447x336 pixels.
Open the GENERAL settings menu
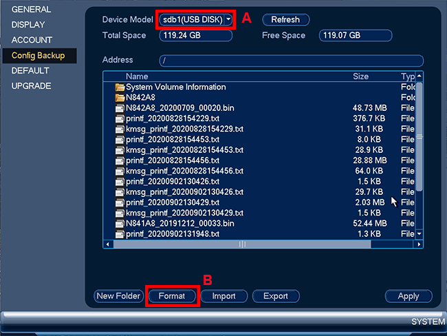pyautogui.click(x=32, y=10)
